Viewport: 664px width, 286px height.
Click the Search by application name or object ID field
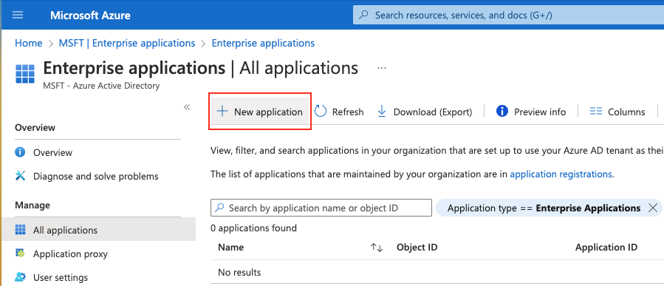coord(321,208)
